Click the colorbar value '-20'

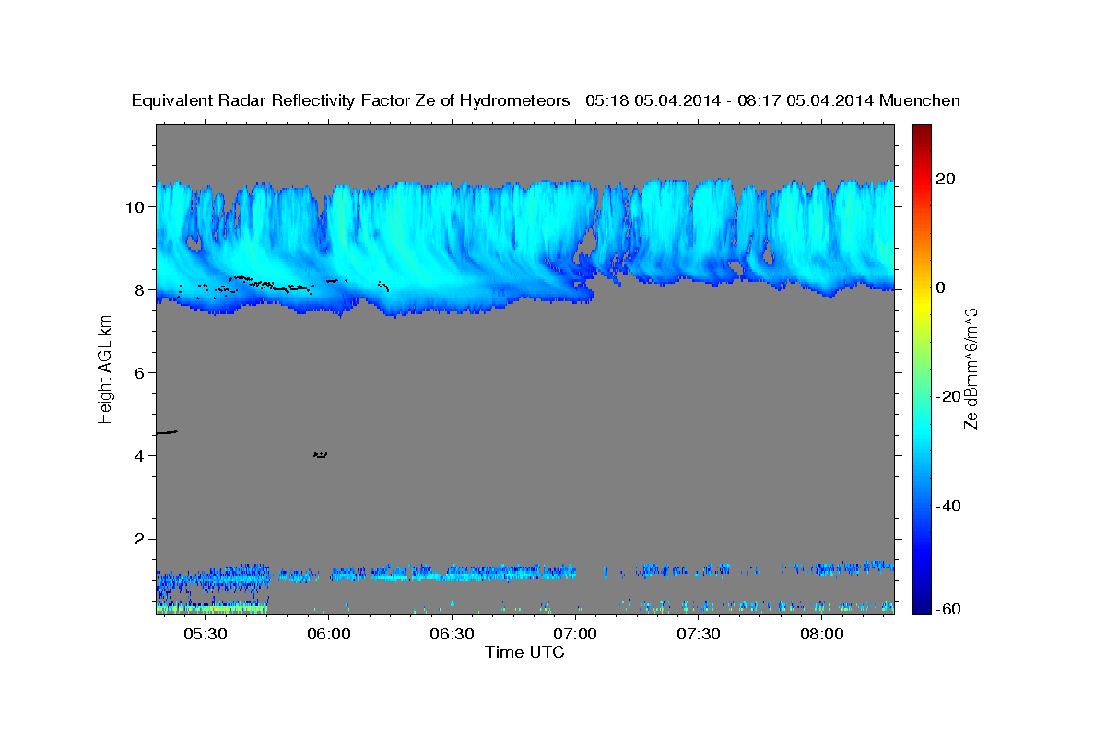pos(950,396)
